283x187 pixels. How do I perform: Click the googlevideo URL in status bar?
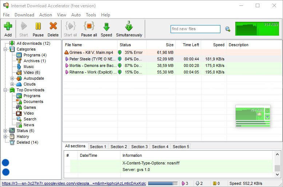coord(74,184)
